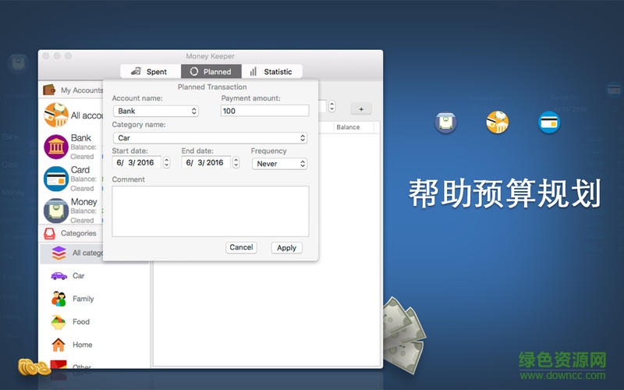
Task: Open the Frequency dropdown showing Never
Action: (279, 164)
